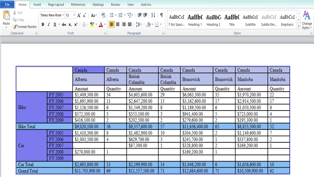Apply the Title style

(232, 20)
